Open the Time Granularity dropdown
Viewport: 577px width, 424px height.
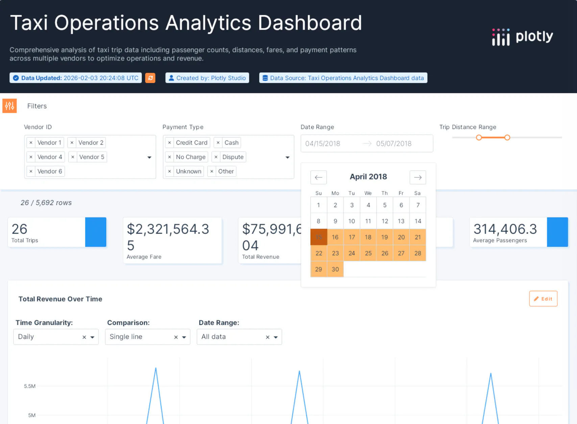tap(92, 337)
